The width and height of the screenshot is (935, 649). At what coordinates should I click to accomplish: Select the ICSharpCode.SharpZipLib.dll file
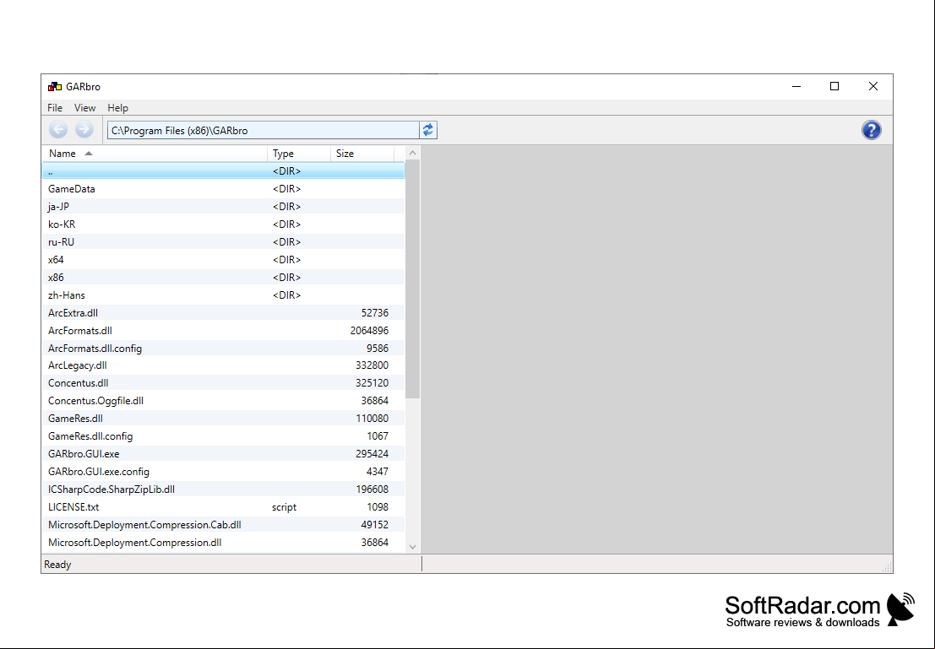point(224,489)
